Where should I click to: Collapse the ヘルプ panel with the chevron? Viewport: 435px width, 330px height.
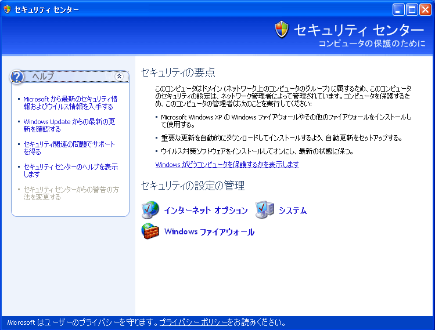(x=119, y=76)
